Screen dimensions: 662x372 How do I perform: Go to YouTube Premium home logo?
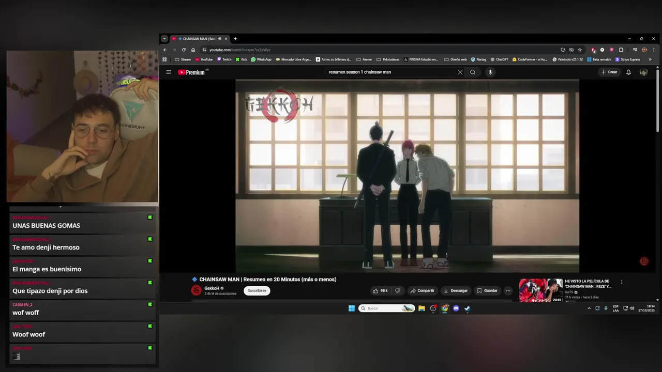[192, 72]
